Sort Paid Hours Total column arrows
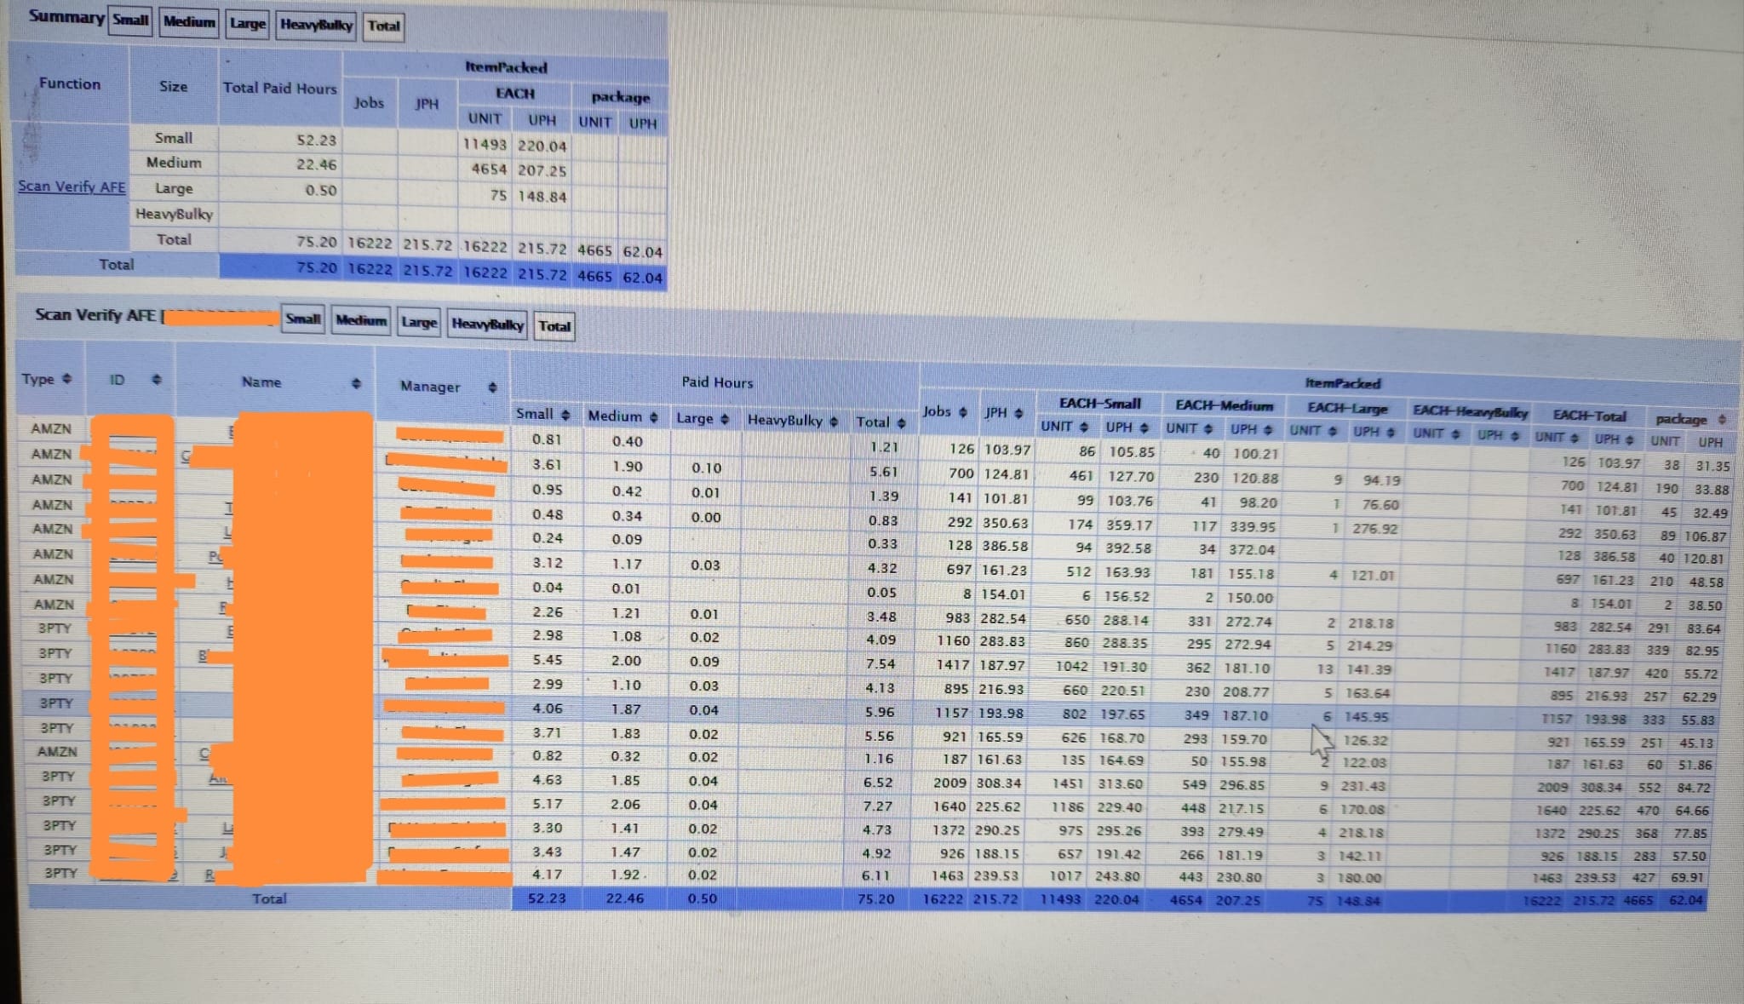The width and height of the screenshot is (1744, 1004). [901, 422]
